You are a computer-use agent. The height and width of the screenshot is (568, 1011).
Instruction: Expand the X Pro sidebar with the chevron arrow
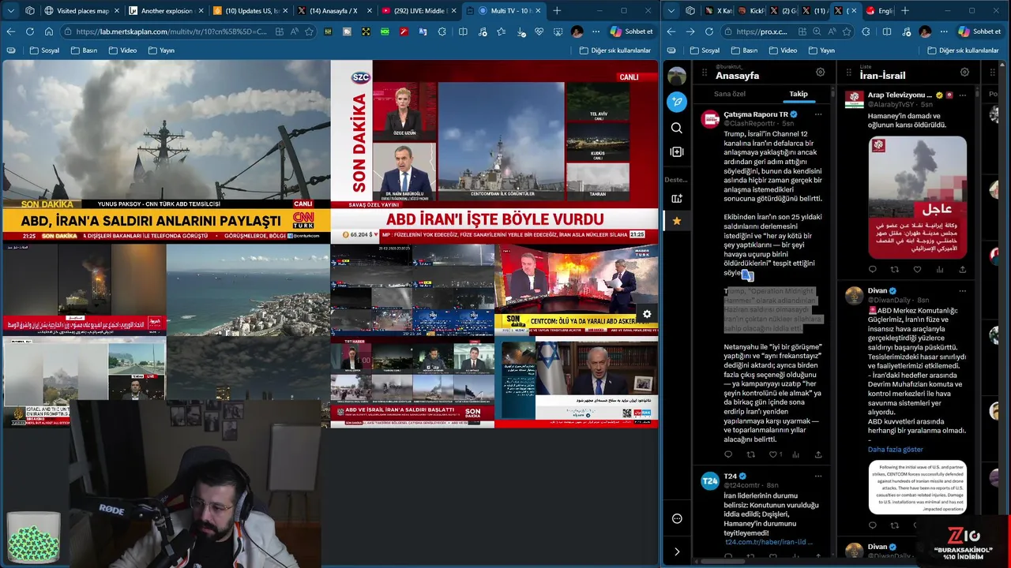(677, 551)
